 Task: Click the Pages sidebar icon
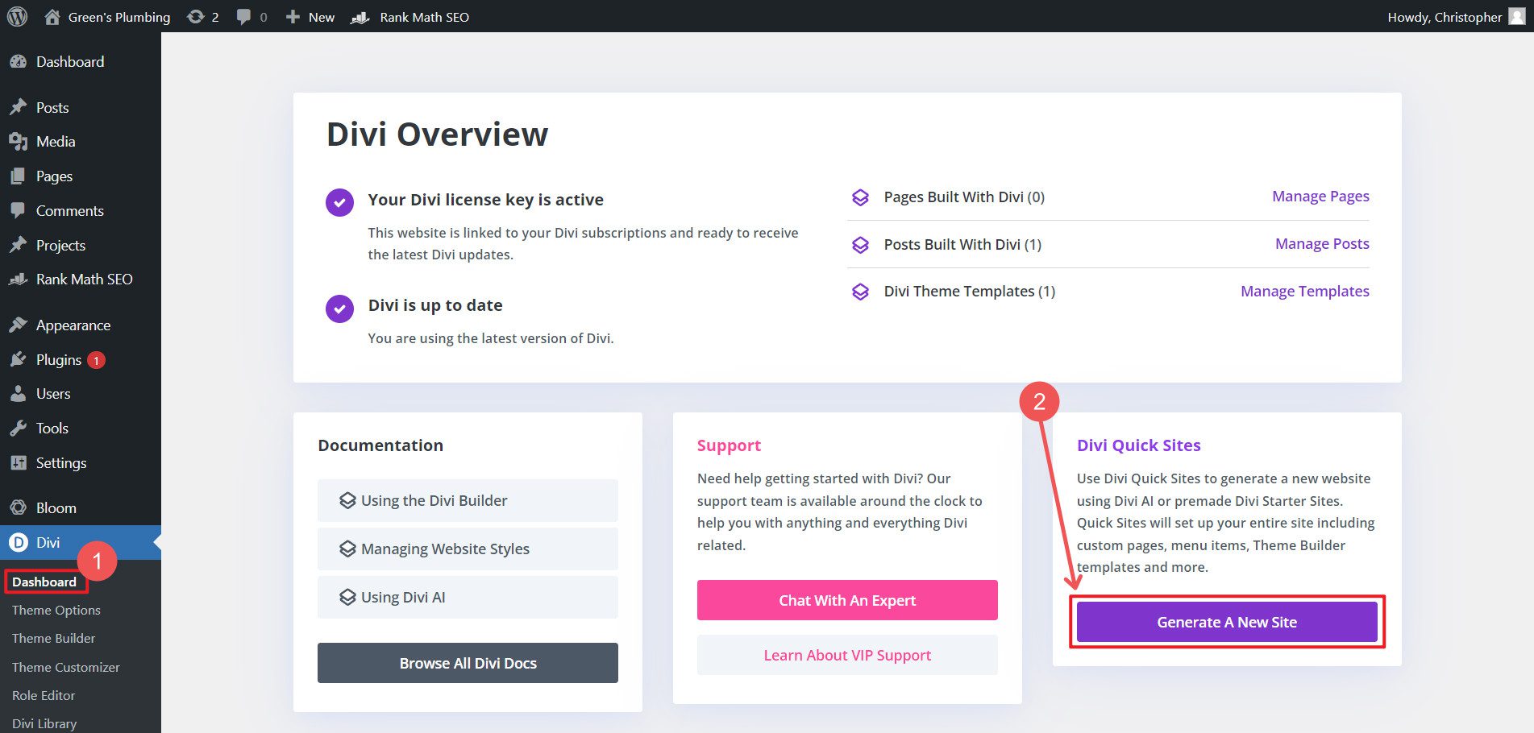[x=19, y=176]
